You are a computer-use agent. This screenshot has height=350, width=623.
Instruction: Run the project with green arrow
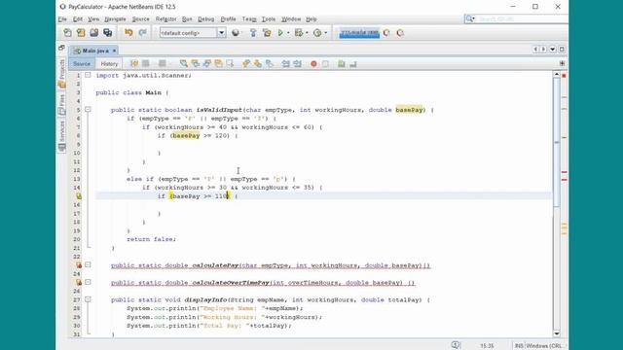click(280, 33)
